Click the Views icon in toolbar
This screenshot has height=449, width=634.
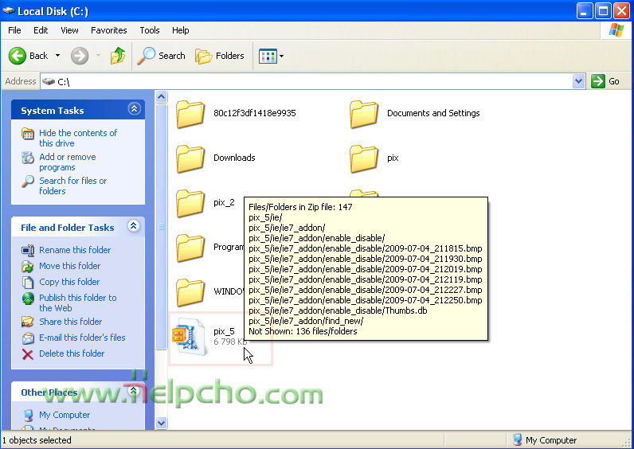(x=268, y=57)
